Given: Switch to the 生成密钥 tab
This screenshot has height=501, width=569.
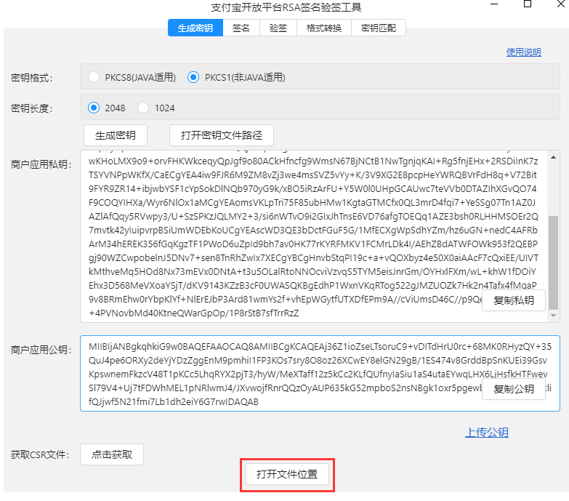Looking at the screenshot, I should pyautogui.click(x=195, y=28).
